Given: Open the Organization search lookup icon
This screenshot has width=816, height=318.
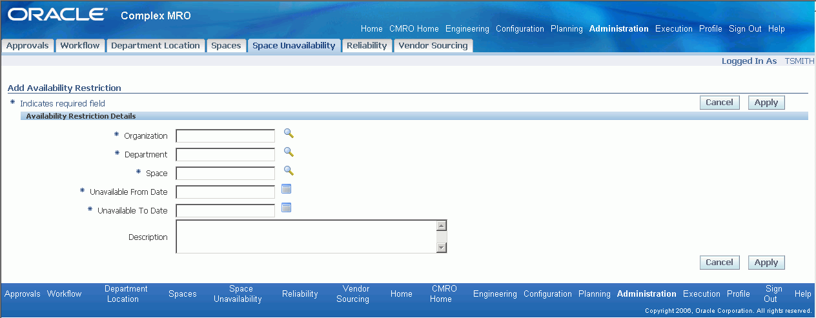Looking at the screenshot, I should point(289,134).
